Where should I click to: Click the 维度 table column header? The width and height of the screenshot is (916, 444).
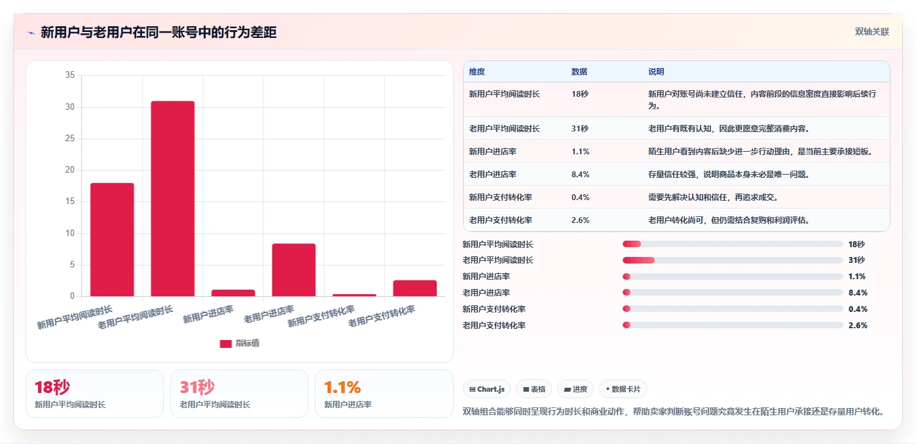tap(477, 72)
